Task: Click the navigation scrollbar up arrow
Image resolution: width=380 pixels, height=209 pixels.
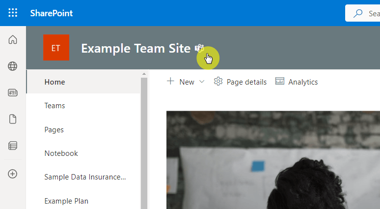Action: (144, 74)
